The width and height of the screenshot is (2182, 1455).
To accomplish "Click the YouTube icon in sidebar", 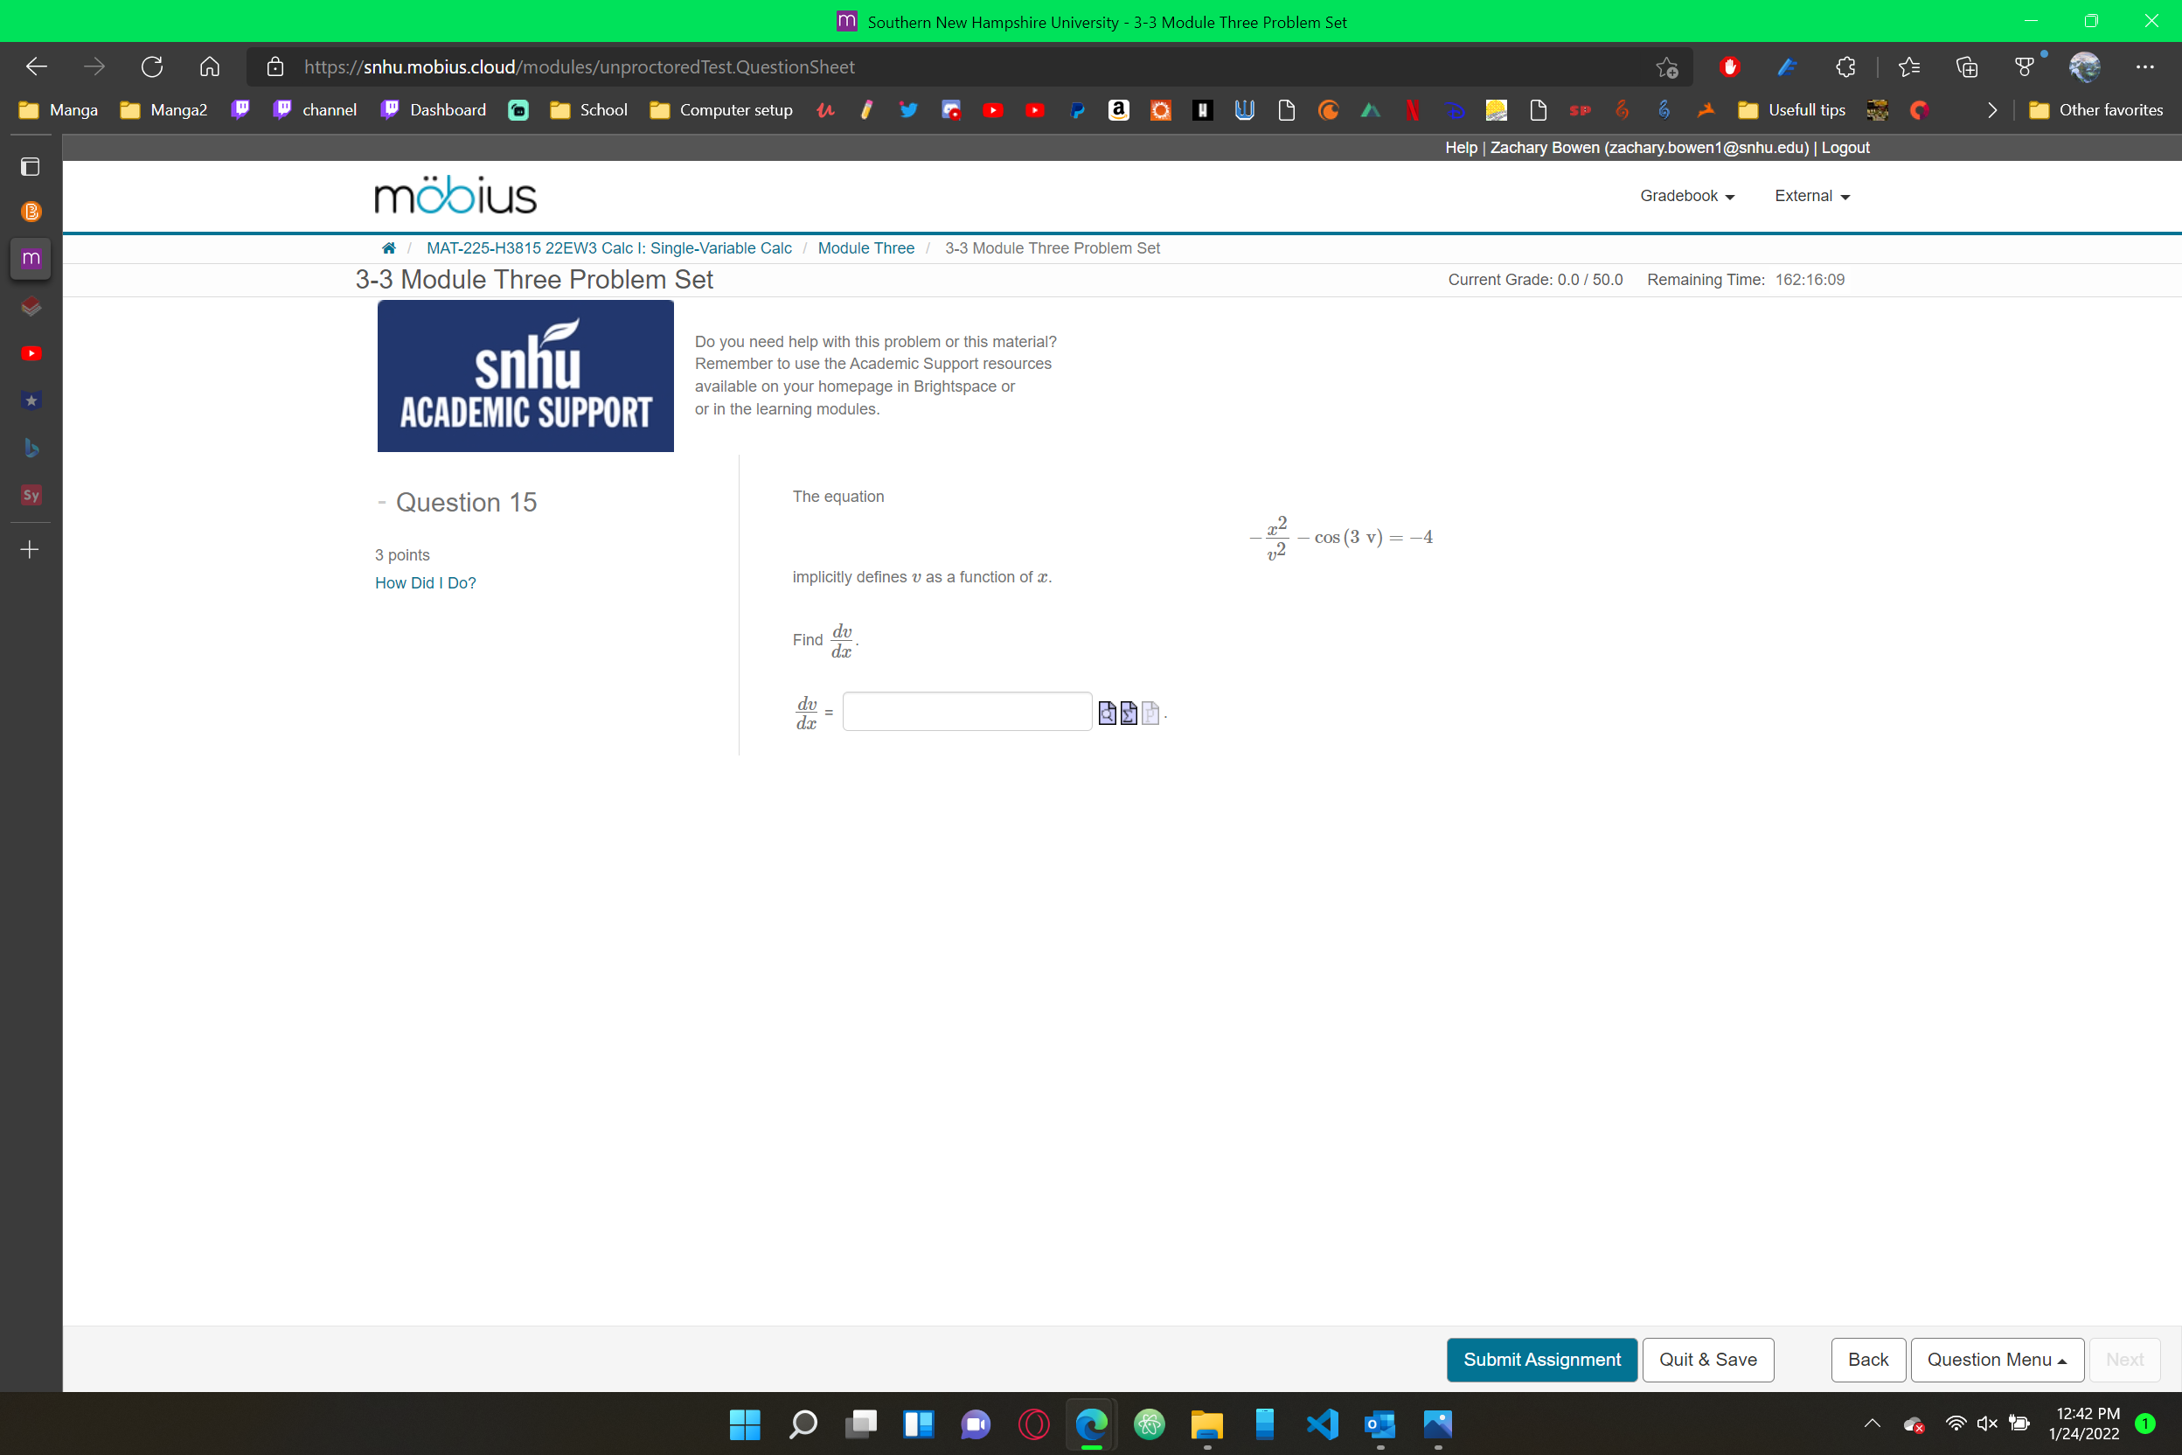I will (x=31, y=353).
